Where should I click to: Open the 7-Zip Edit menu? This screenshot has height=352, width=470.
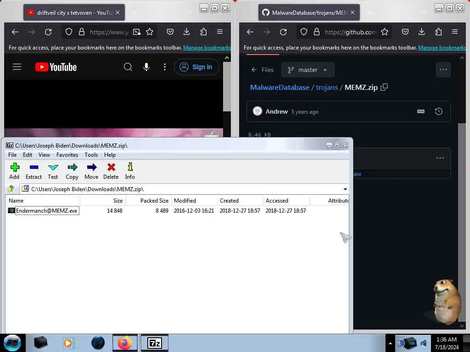(27, 155)
